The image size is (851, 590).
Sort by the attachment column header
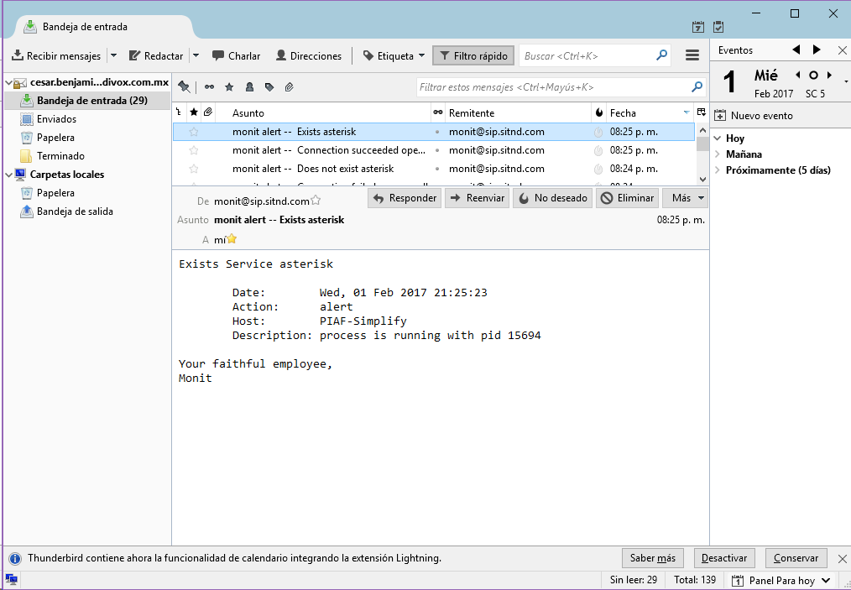click(208, 112)
